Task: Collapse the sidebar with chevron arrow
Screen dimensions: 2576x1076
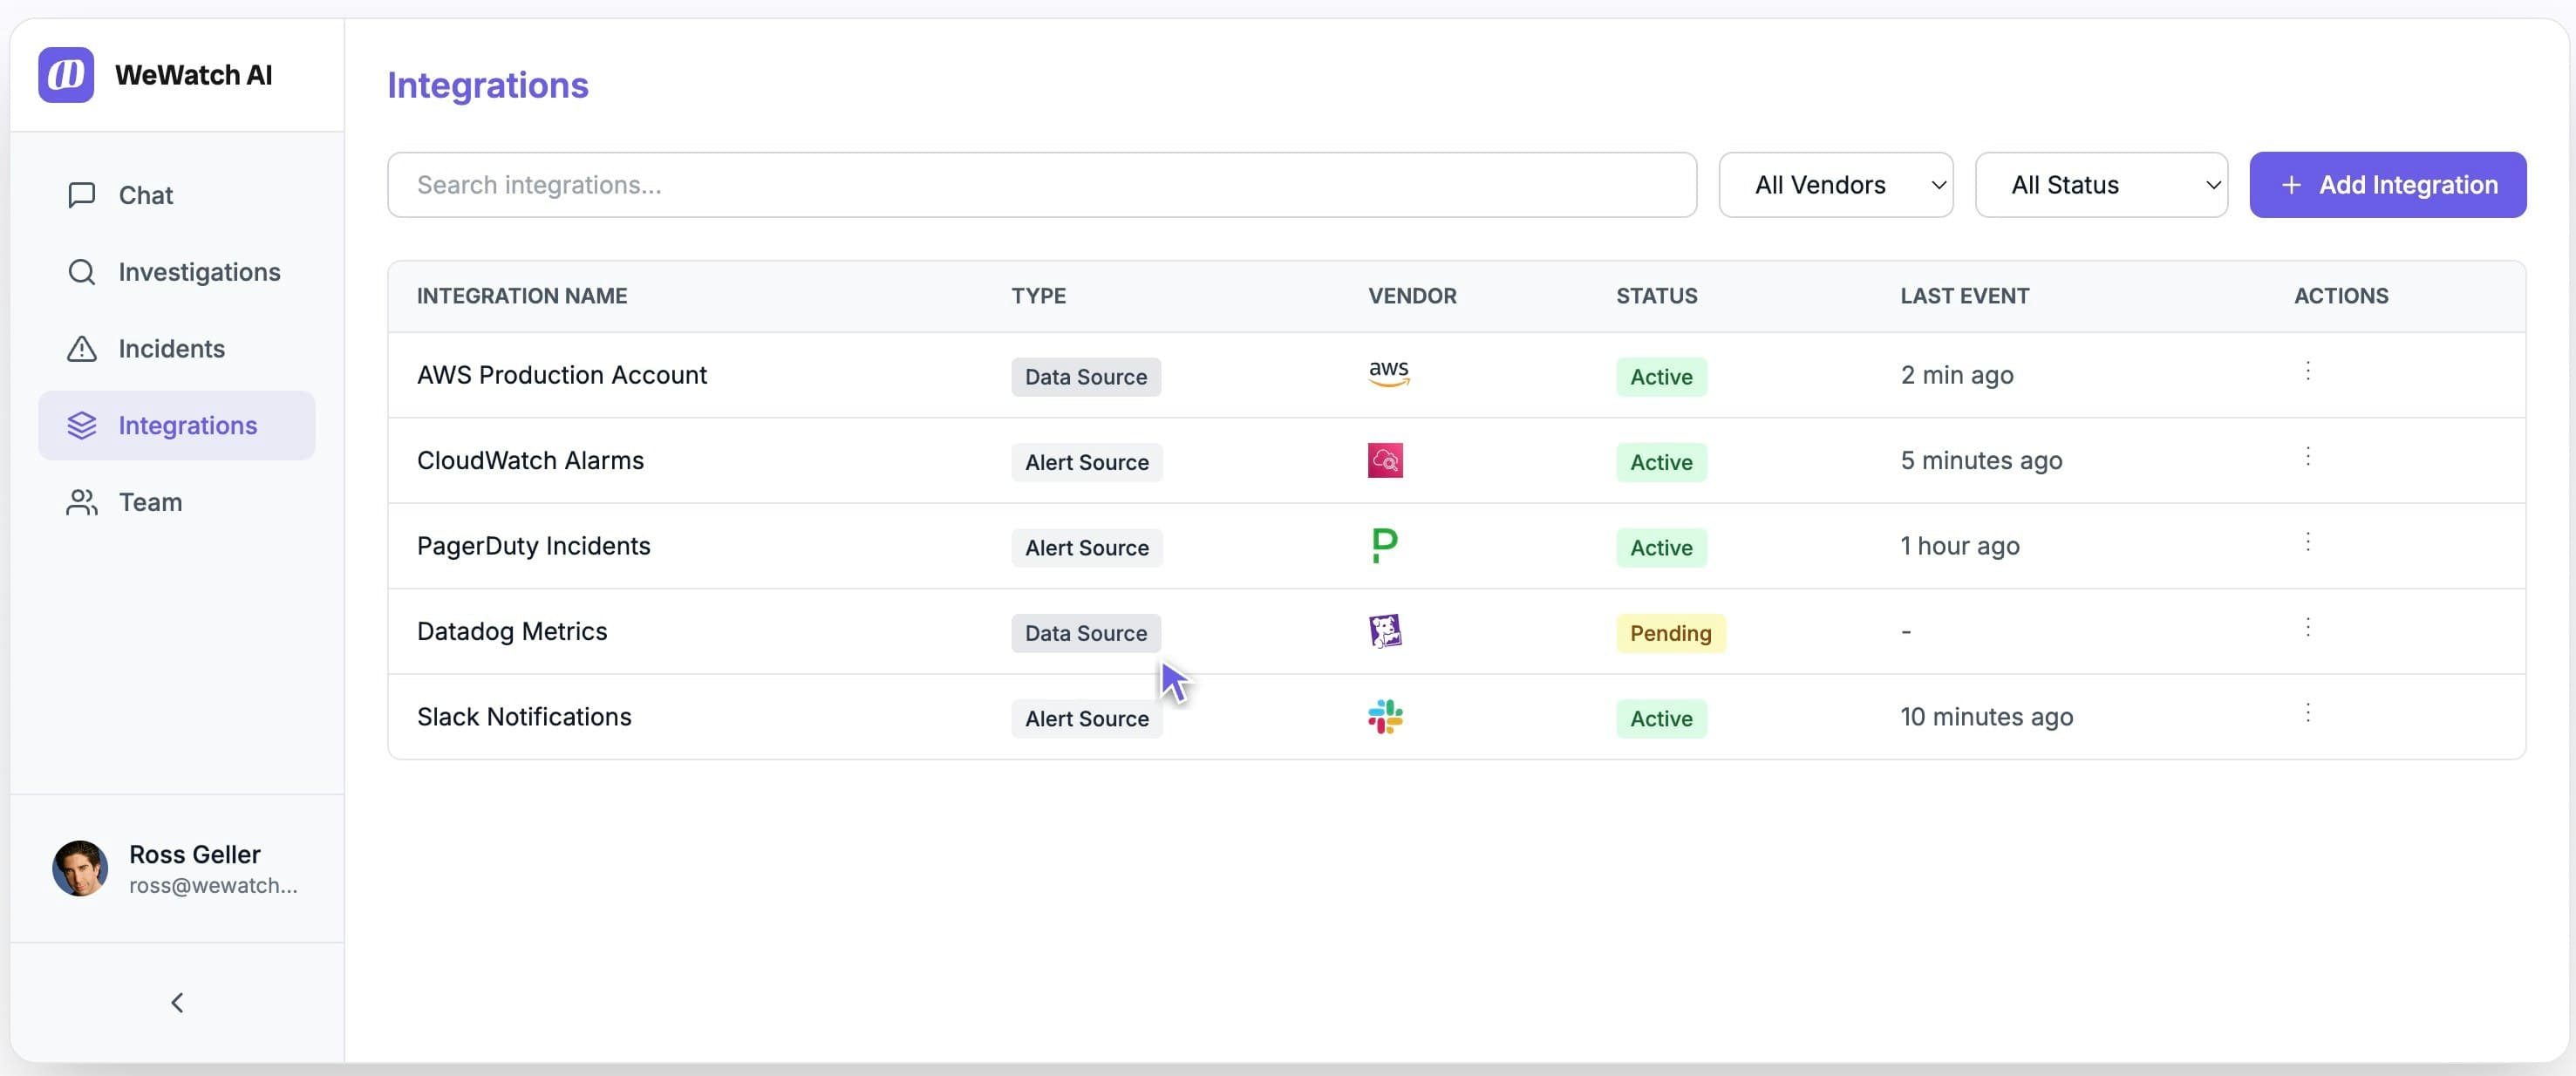Action: [x=177, y=1002]
